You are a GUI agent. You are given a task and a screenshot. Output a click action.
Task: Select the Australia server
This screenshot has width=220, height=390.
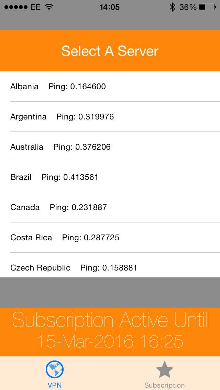tap(110, 147)
